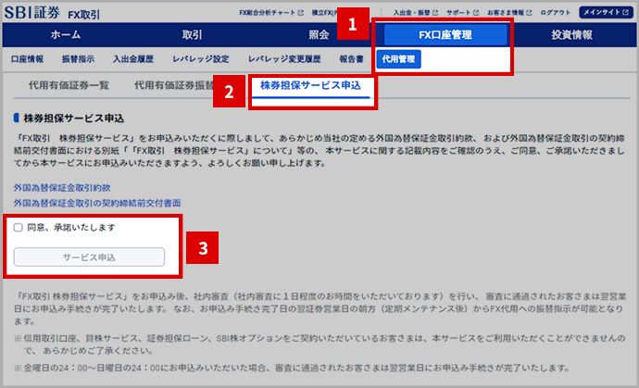
Task: Switch to the 代用有価証券一覧 tab
Action: point(69,85)
